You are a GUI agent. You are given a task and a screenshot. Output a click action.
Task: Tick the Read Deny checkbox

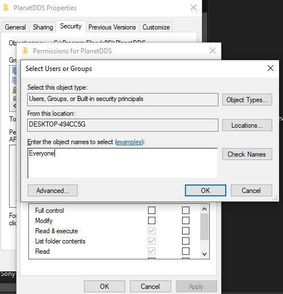185,251
